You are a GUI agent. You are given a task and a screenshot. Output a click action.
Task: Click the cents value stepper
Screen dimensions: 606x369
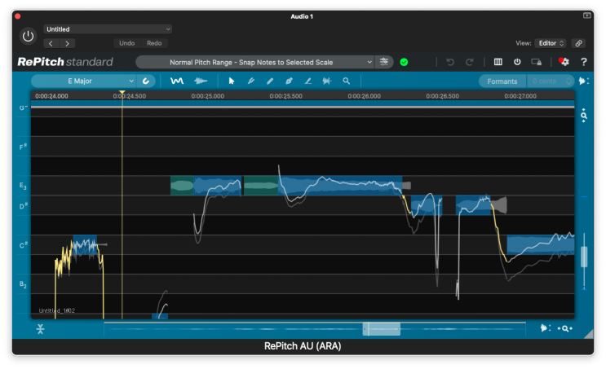tap(568, 81)
